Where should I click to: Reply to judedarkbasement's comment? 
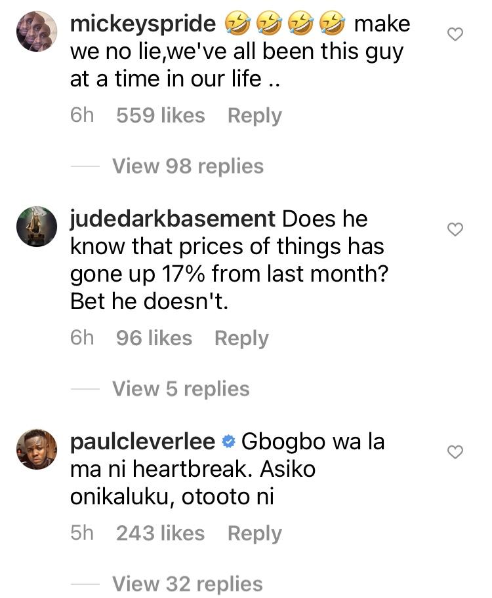point(241,339)
